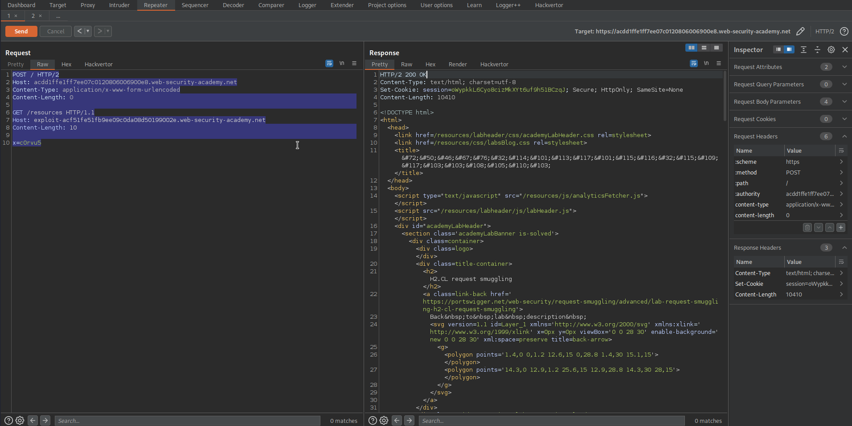852x426 pixels.
Task: Dock Inspector panel on the right
Action: tap(789, 49)
